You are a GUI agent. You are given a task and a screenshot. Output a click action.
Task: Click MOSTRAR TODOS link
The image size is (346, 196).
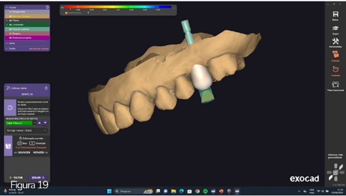[x=39, y=49]
